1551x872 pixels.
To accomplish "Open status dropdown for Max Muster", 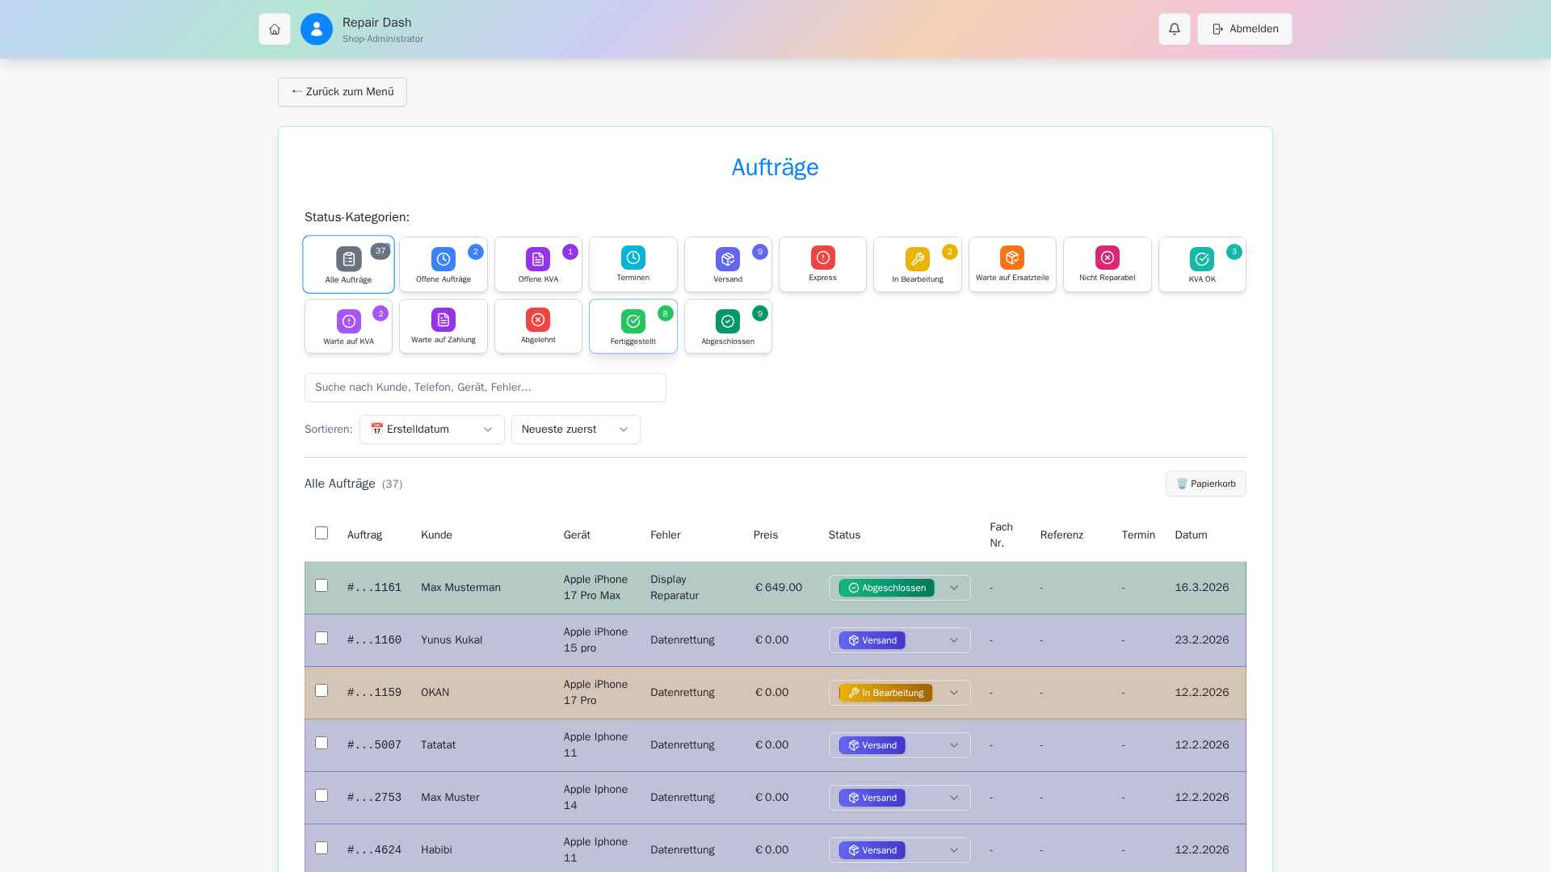I will pyautogui.click(x=900, y=798).
